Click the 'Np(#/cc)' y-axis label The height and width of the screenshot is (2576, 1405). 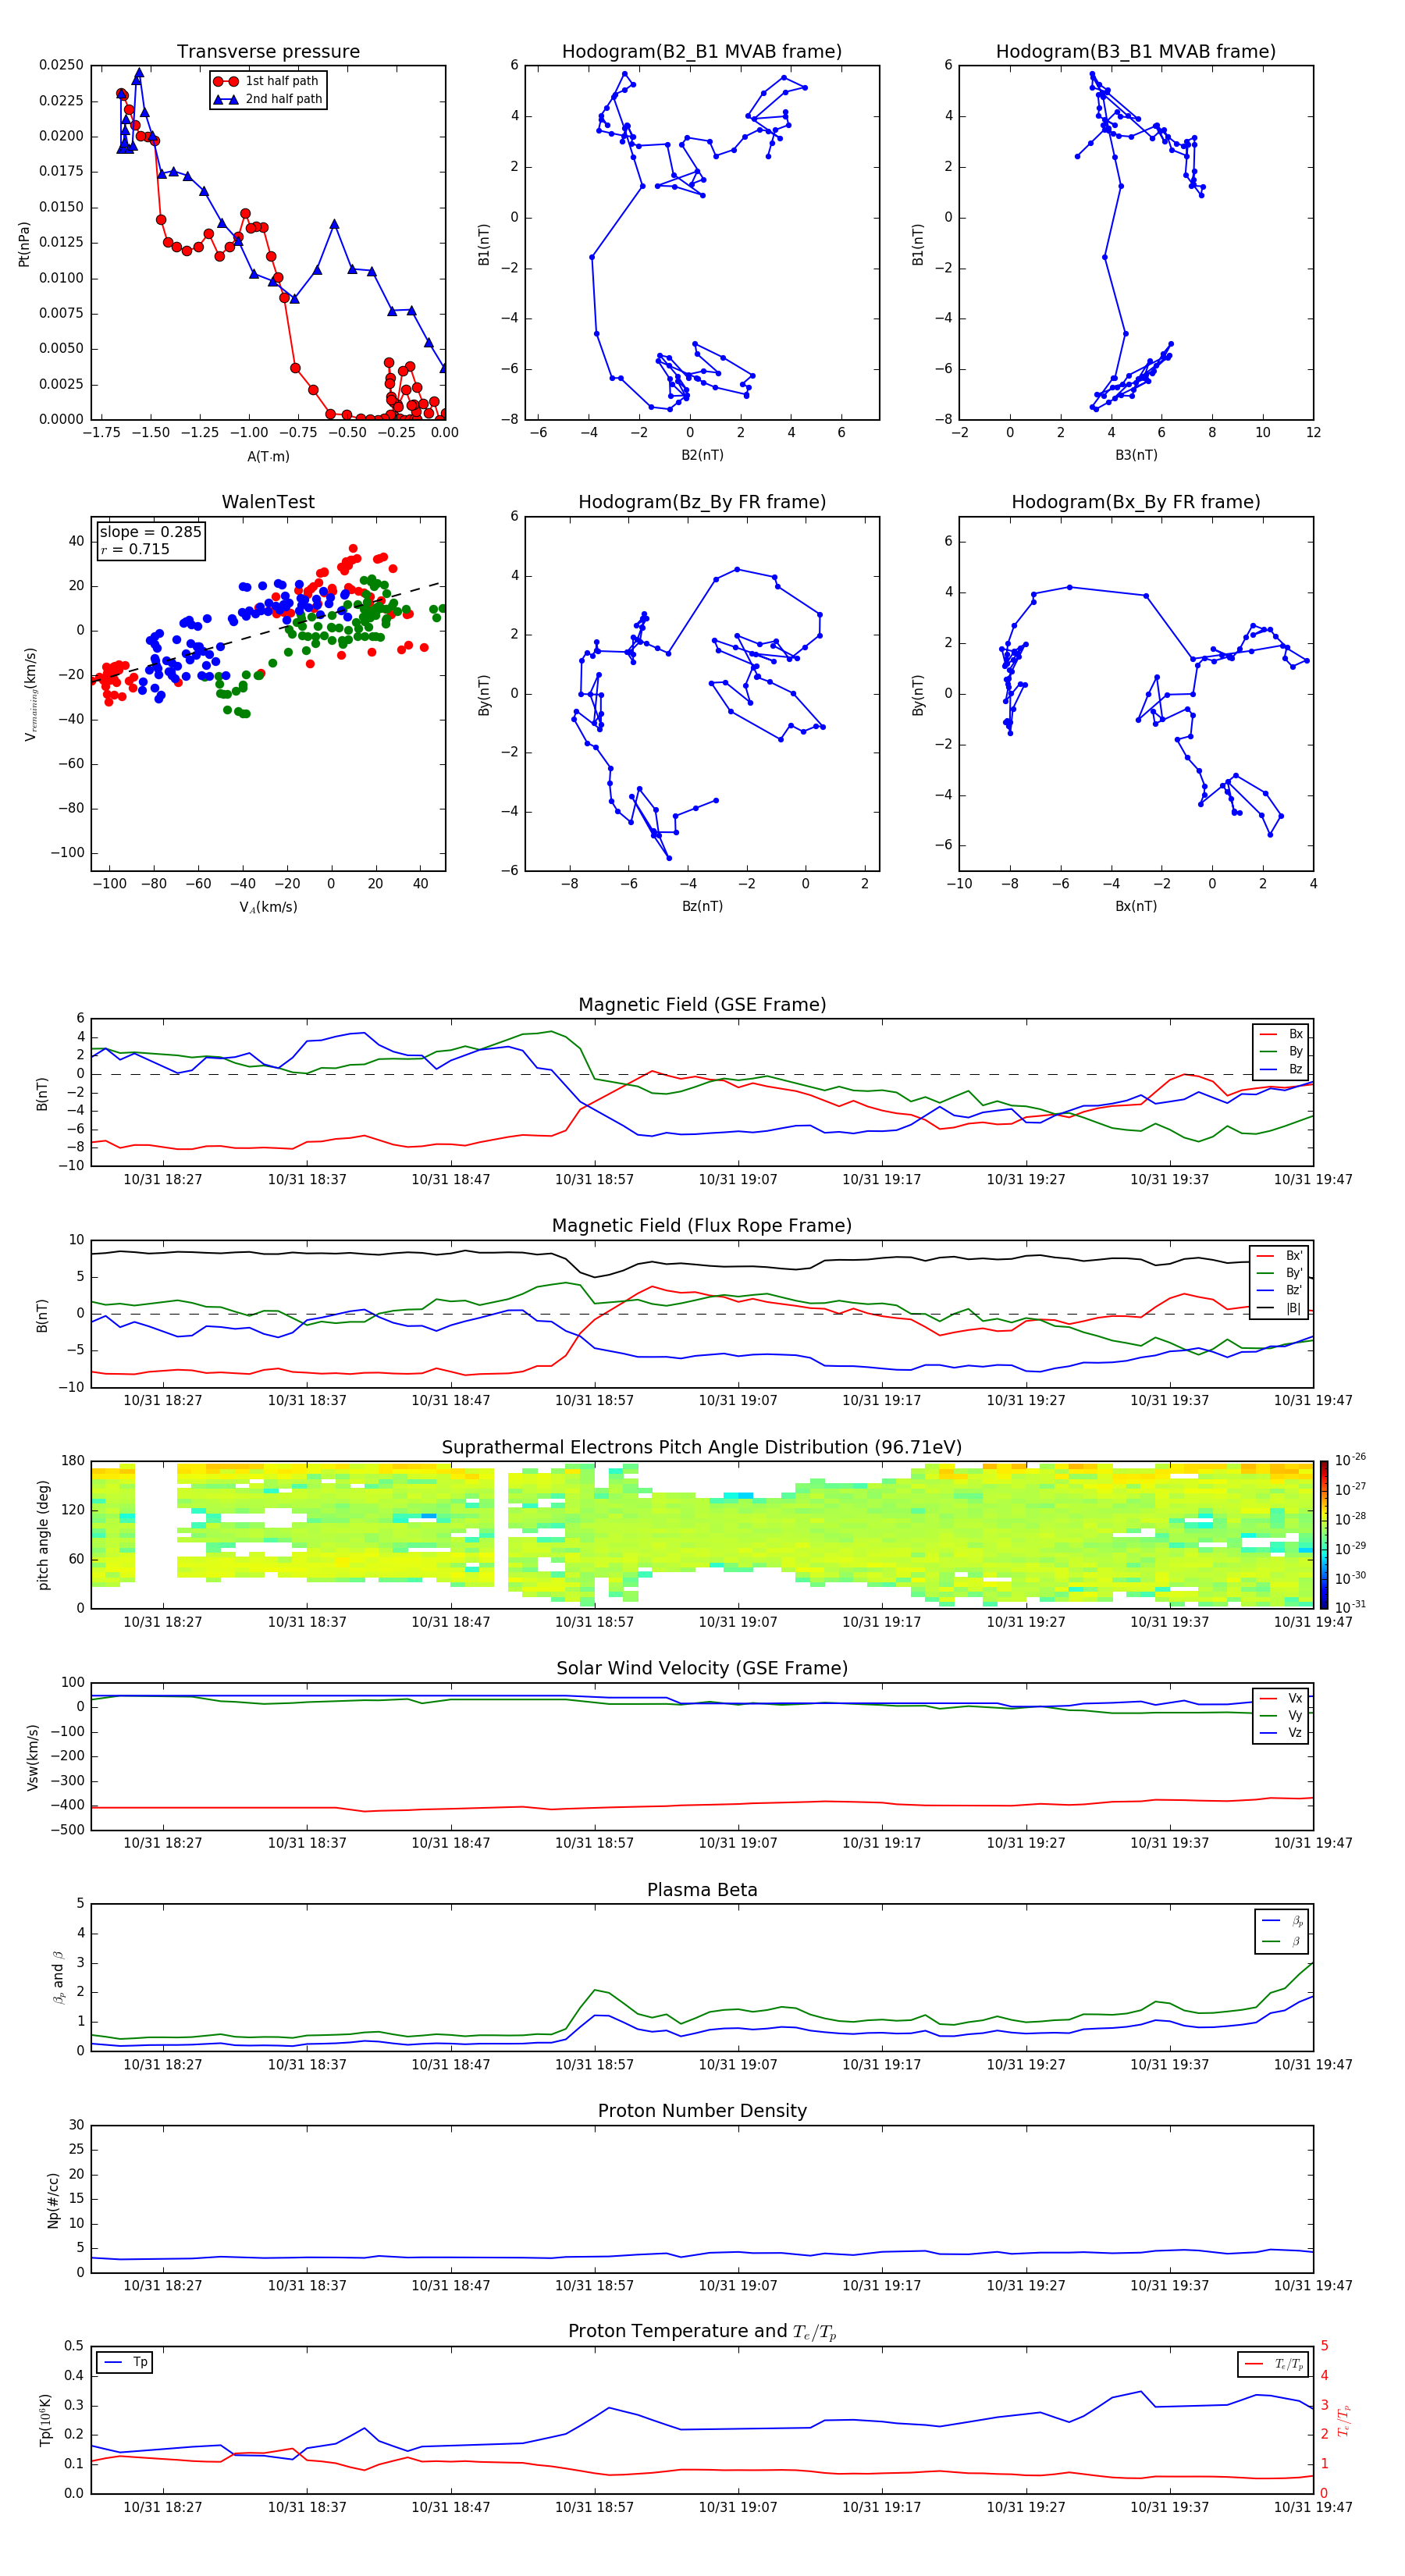[52, 2199]
